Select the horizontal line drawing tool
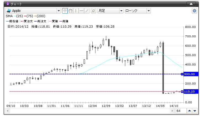The width and height of the screenshot is (200, 116). pyautogui.click(x=81, y=11)
